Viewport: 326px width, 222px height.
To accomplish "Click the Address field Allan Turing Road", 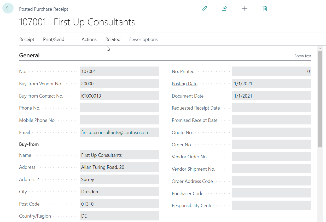I will pyautogui.click(x=119, y=167).
